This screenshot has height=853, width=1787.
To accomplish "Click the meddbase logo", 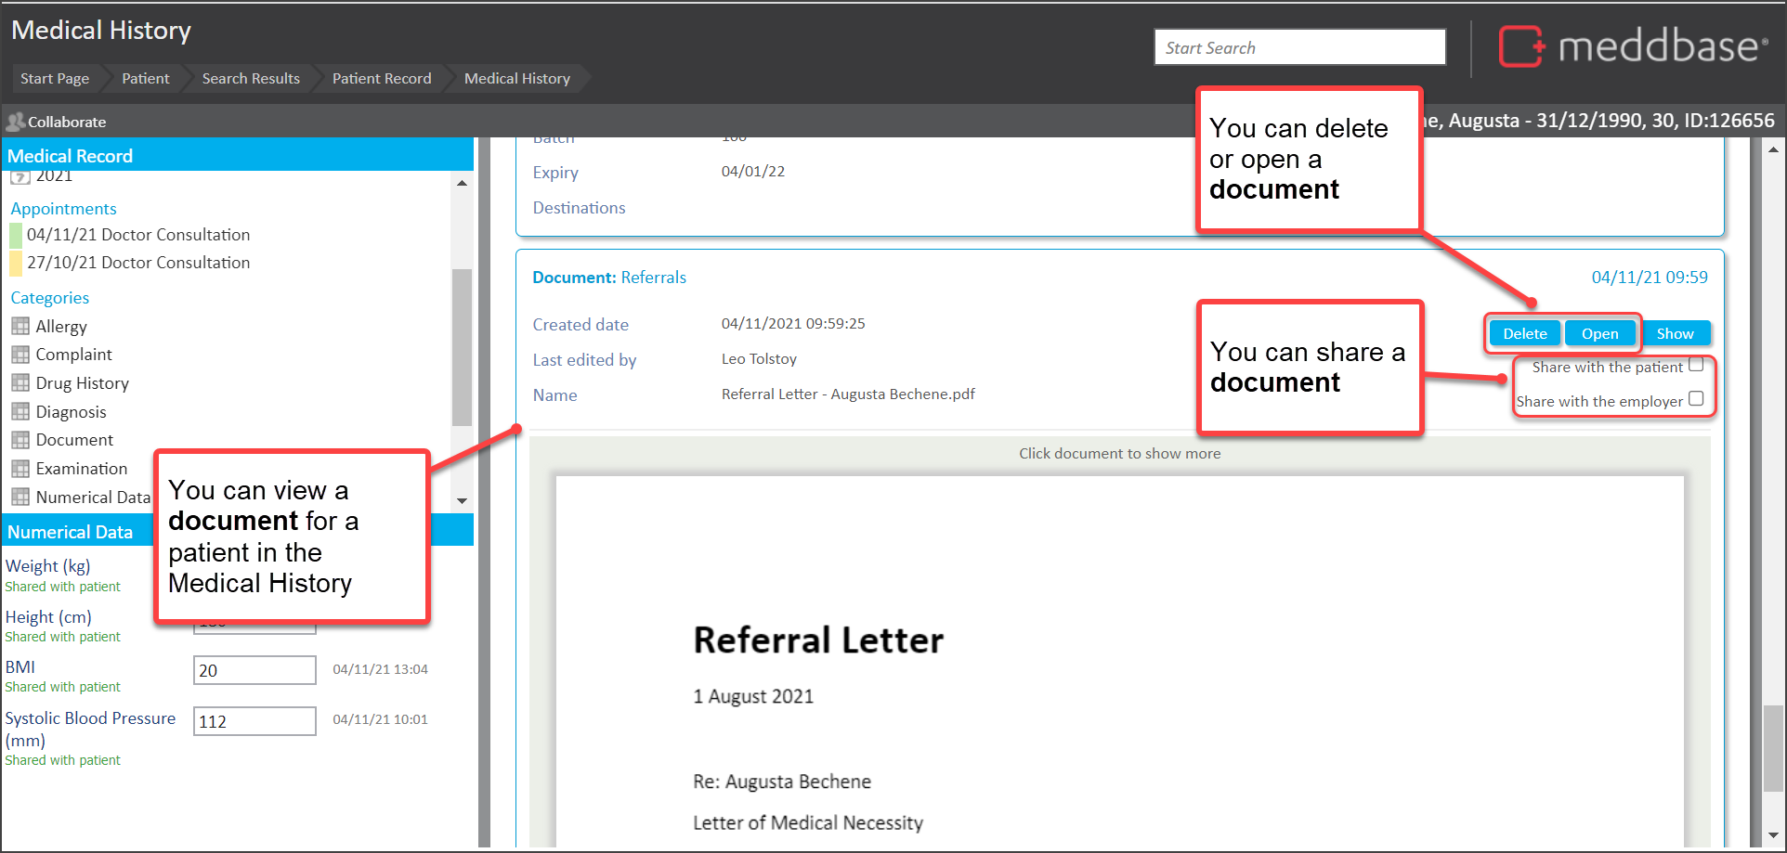I will [1632, 46].
